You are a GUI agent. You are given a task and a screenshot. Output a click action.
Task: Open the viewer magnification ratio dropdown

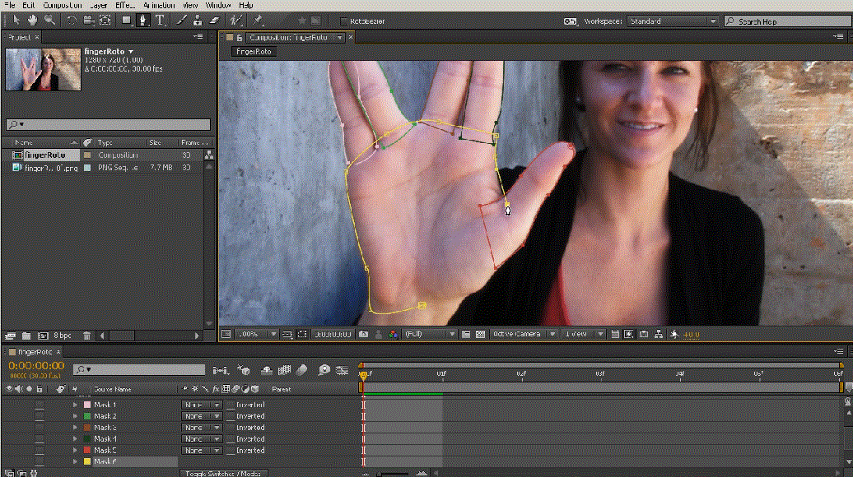click(x=257, y=334)
